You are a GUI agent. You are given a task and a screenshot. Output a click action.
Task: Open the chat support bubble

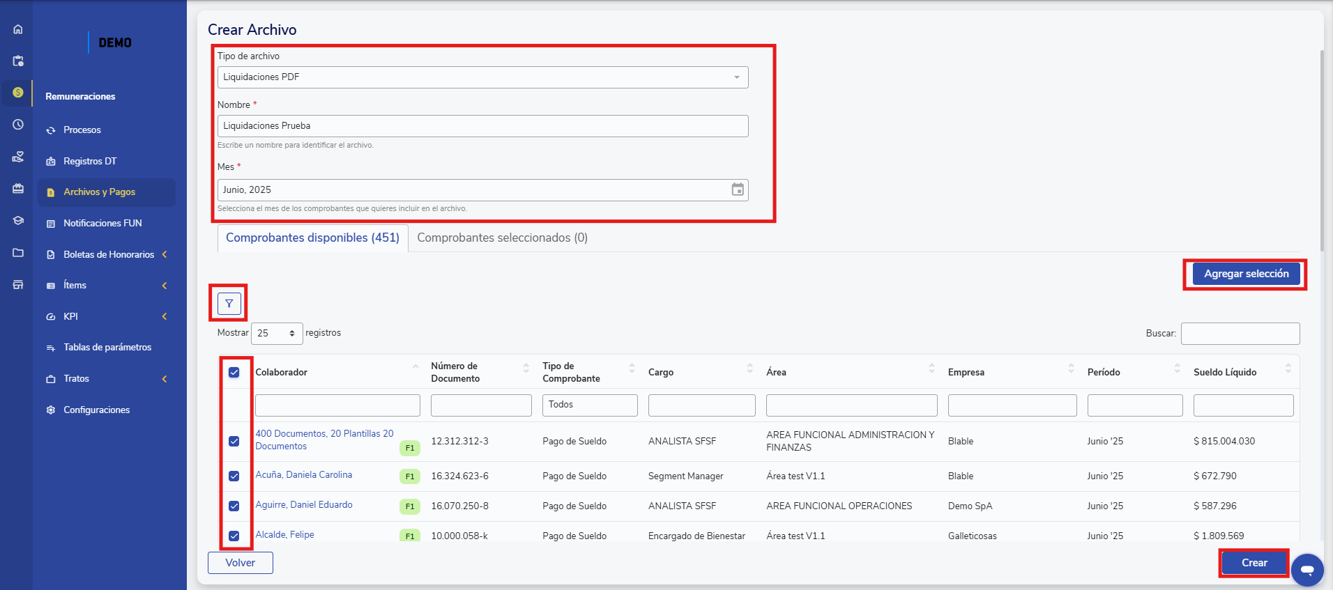[1307, 570]
